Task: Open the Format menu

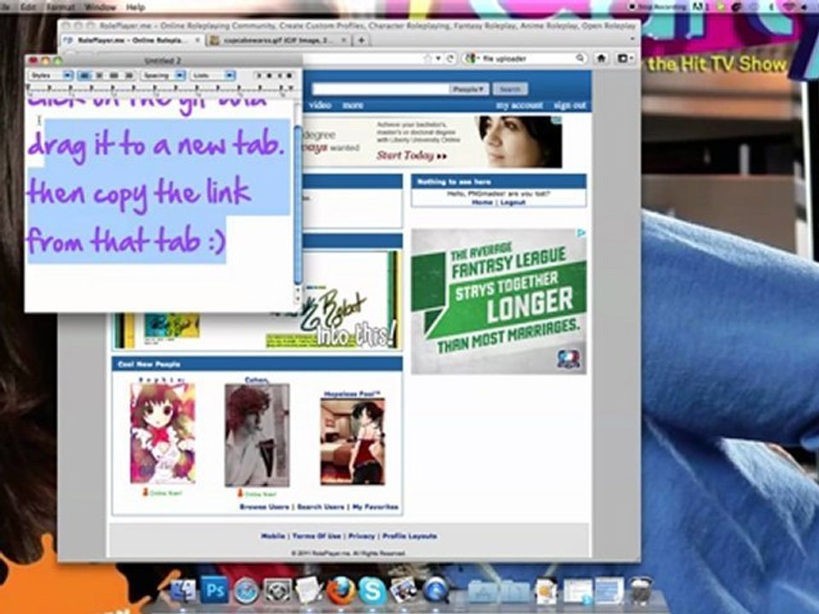Action: [x=60, y=7]
